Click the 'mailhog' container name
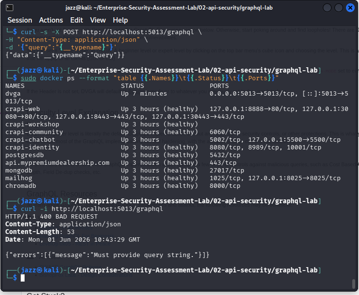The height and width of the screenshot is (295, 359). click(19, 178)
